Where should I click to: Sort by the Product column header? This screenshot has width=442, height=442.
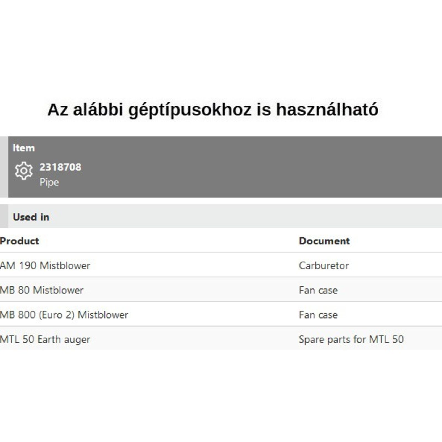[20, 241]
